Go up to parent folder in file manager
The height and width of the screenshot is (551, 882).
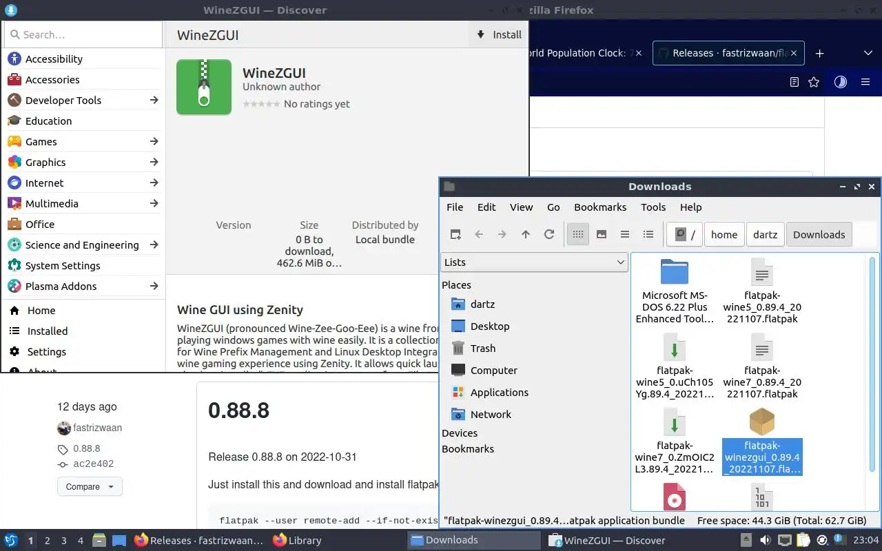pos(526,234)
